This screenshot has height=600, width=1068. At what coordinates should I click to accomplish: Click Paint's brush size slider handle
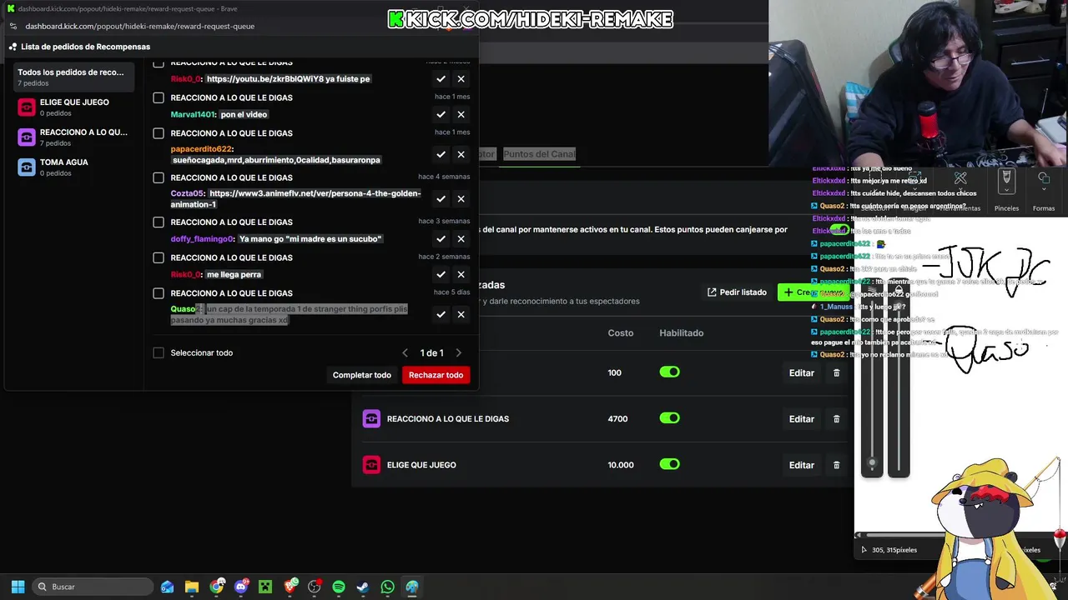[872, 464]
